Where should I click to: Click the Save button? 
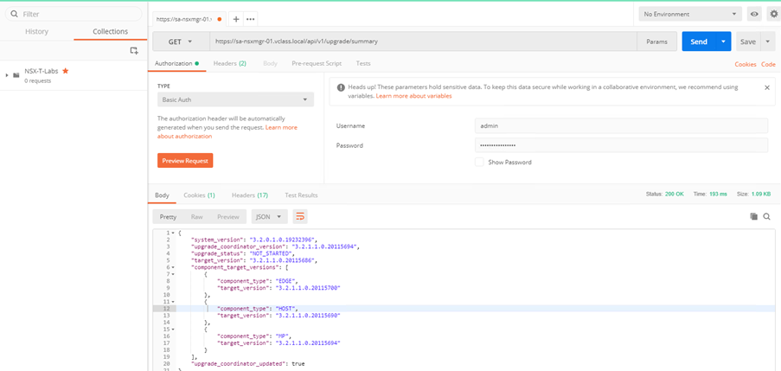(747, 42)
